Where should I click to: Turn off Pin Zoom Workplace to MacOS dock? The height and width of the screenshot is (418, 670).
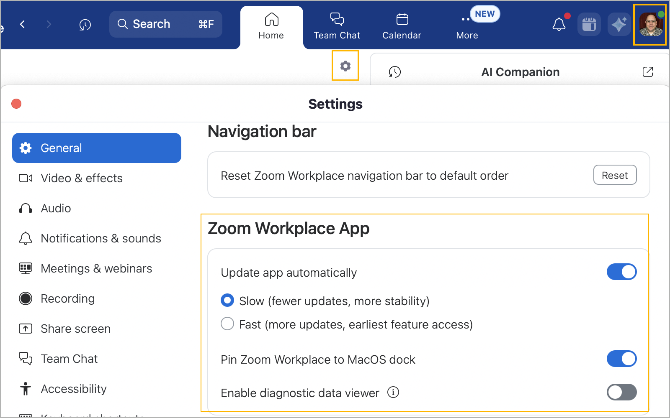(621, 359)
